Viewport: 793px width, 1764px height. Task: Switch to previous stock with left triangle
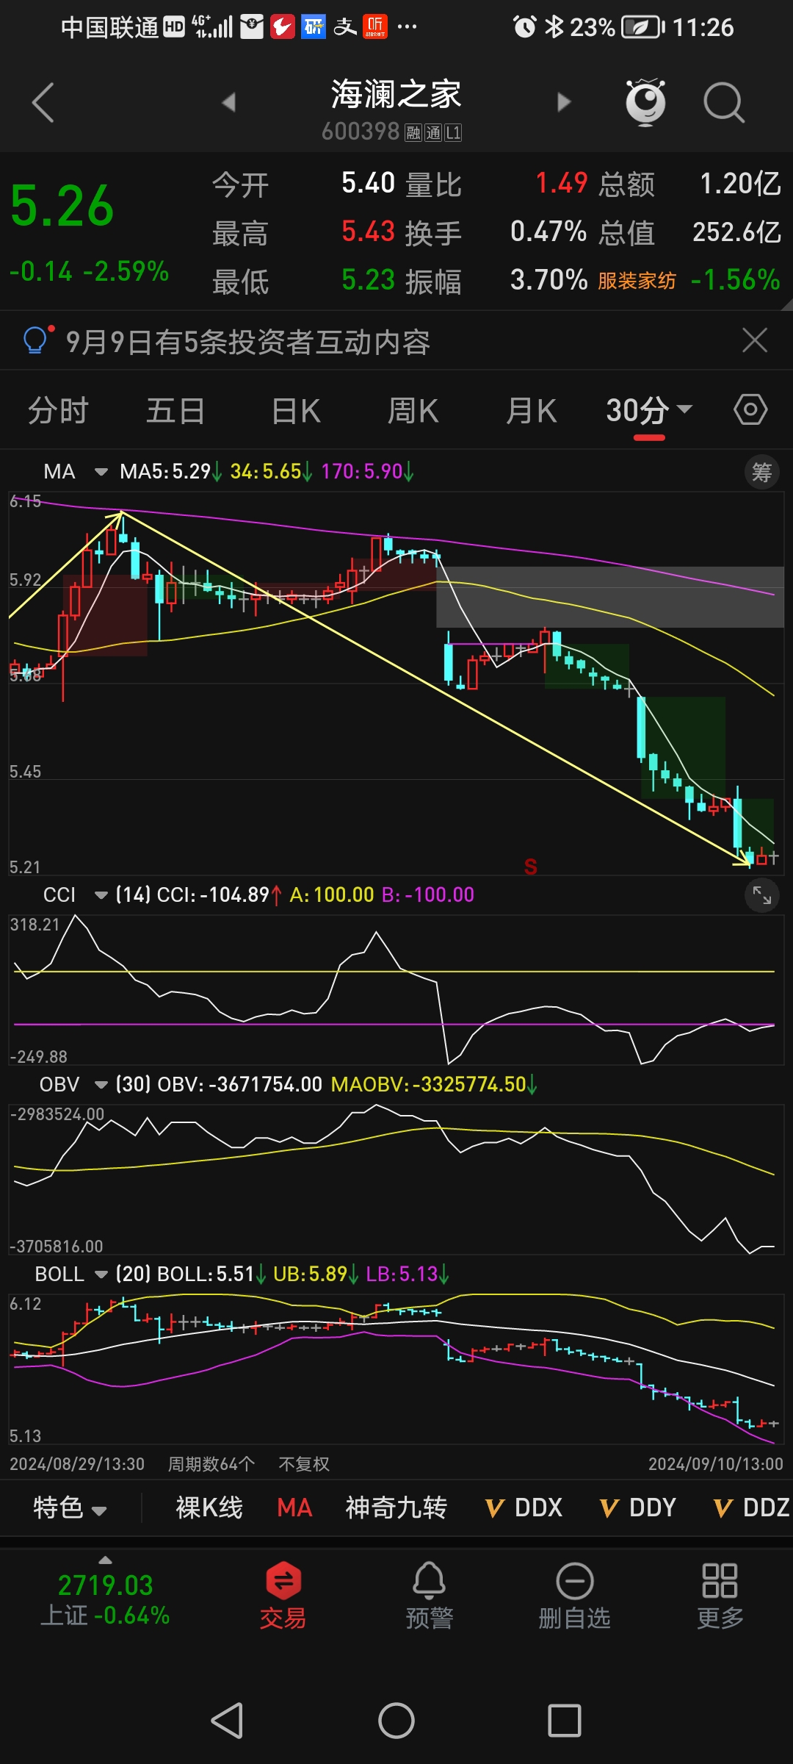229,101
